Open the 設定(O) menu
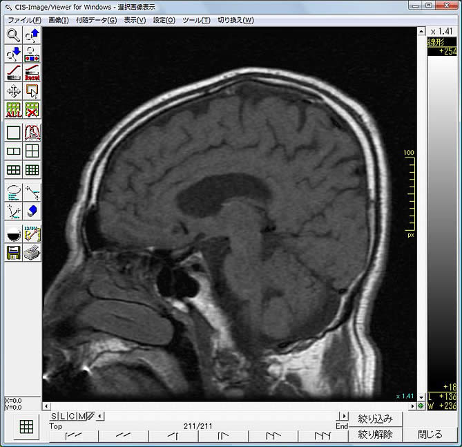 coord(164,20)
